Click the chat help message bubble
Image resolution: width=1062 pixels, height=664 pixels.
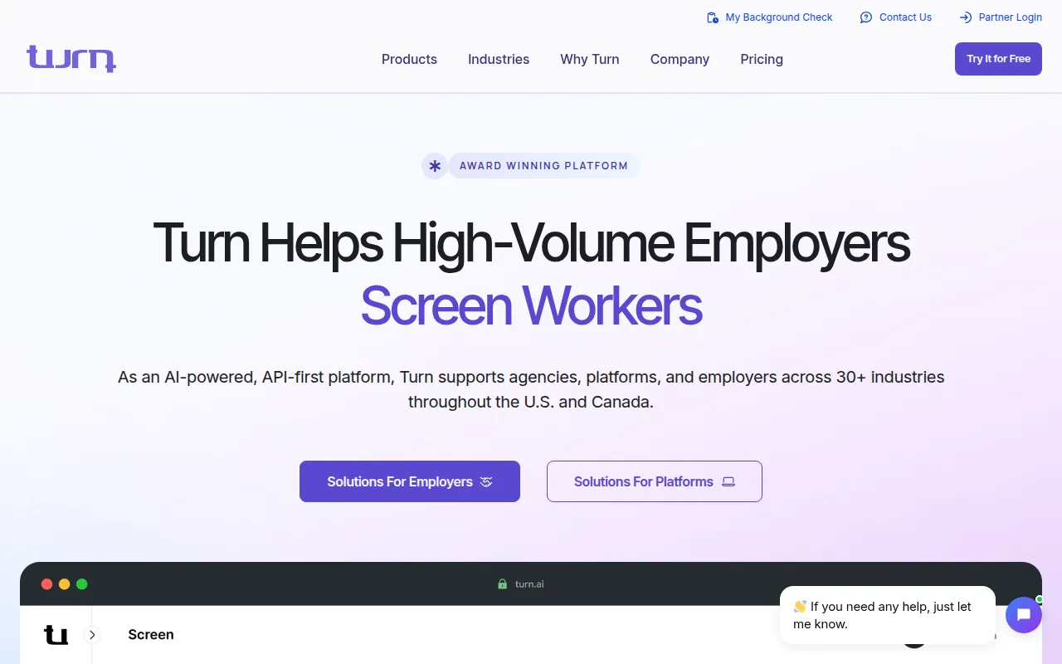(x=888, y=615)
